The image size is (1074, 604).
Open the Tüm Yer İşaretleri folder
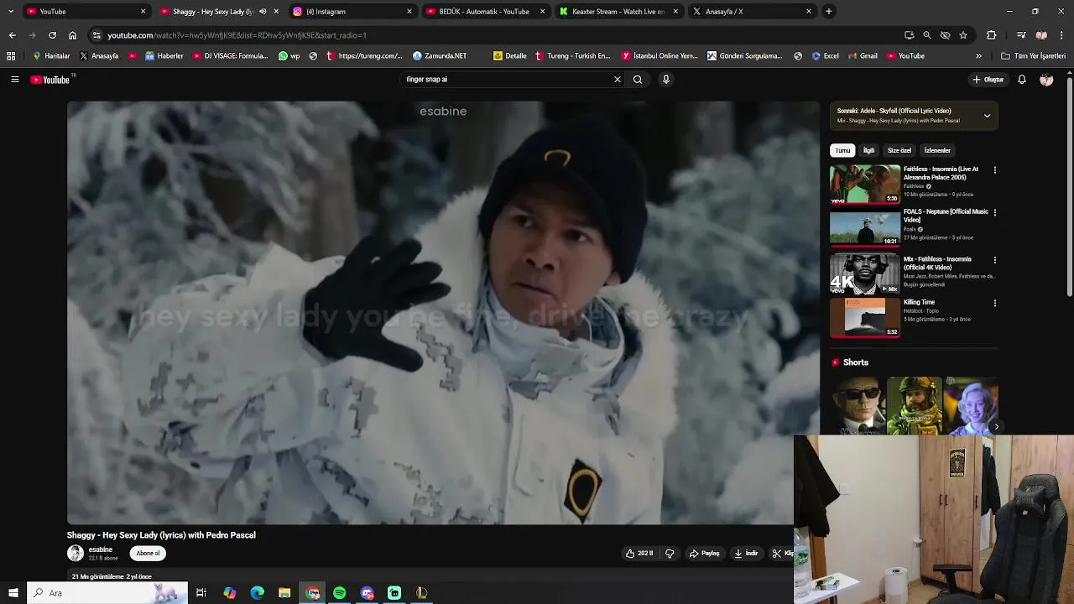pos(1033,56)
